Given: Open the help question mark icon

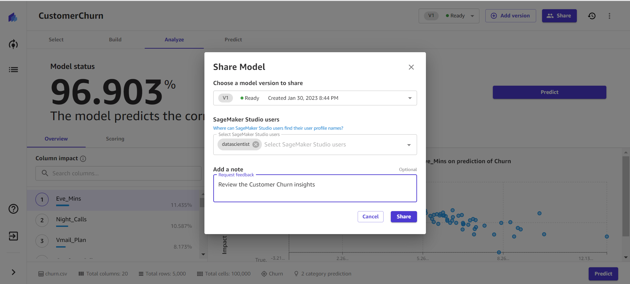Looking at the screenshot, I should [x=13, y=209].
